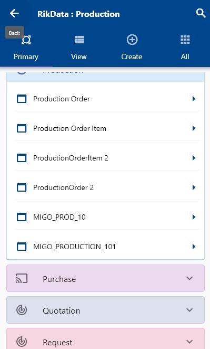Click the cast icon in the Purchase section
This screenshot has height=349, width=210.
tap(22, 278)
